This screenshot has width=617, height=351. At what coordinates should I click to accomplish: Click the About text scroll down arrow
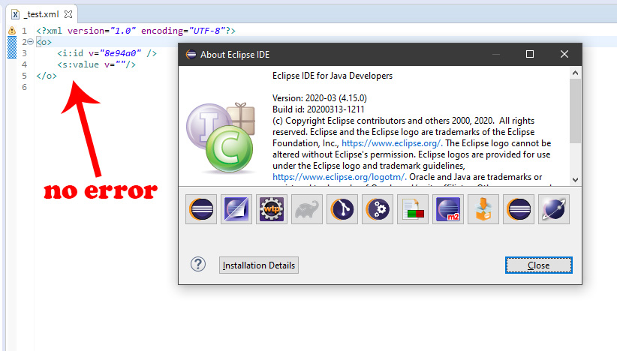(575, 180)
